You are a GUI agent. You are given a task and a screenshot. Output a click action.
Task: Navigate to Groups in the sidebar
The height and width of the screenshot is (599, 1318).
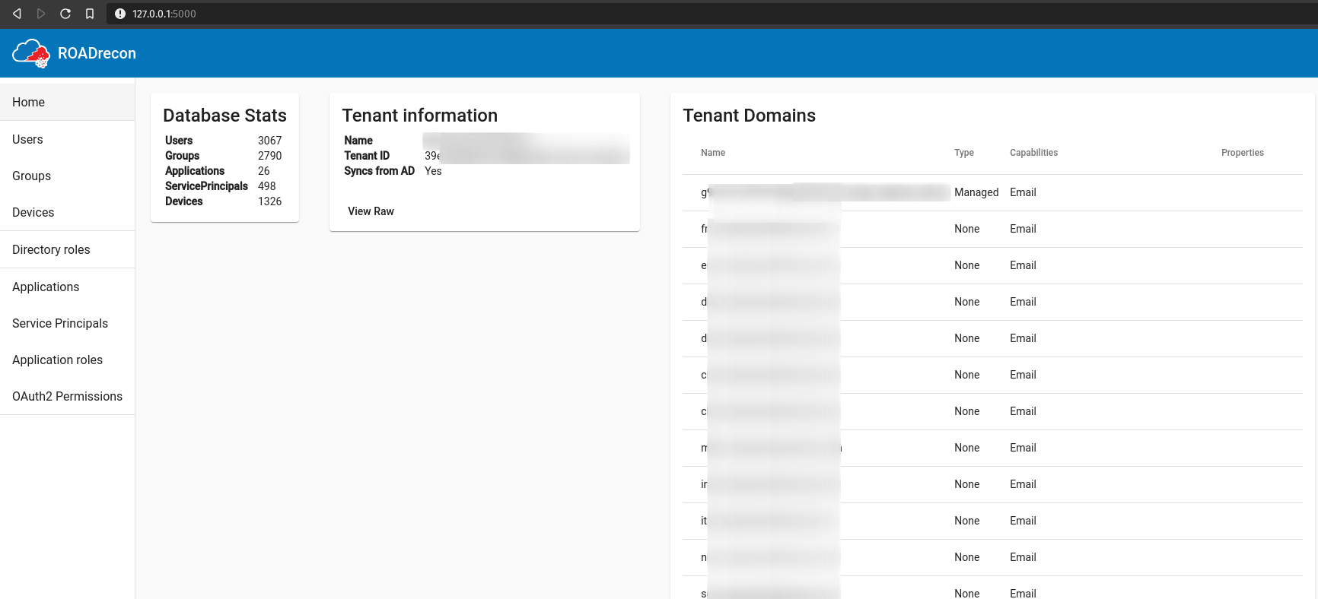[x=32, y=176]
